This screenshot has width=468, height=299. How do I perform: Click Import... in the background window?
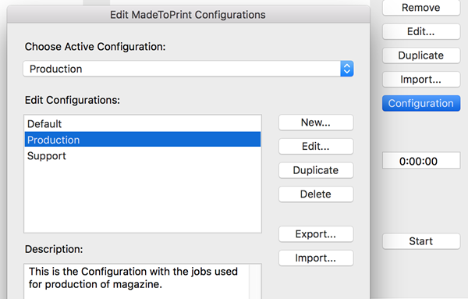[x=421, y=79]
